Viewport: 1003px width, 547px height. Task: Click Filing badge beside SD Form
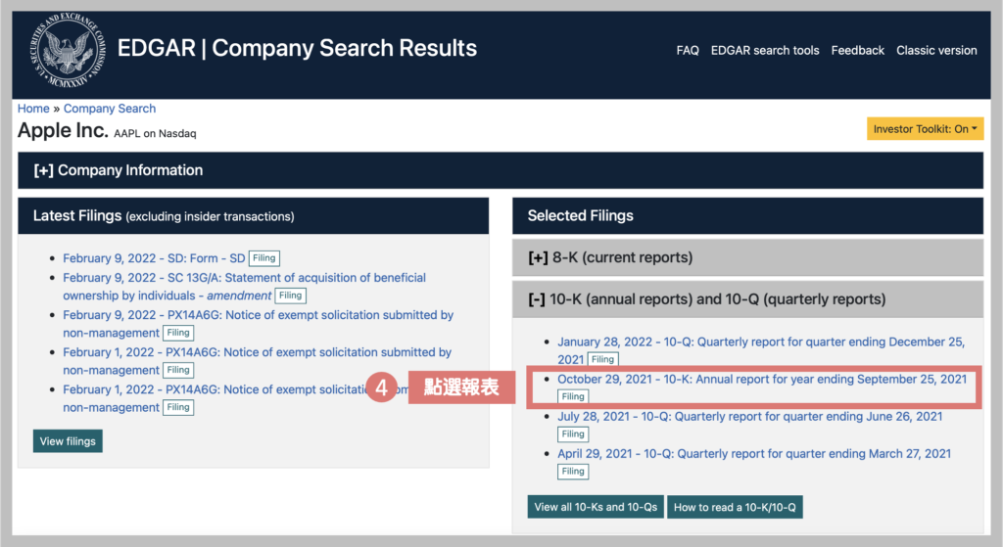[264, 258]
